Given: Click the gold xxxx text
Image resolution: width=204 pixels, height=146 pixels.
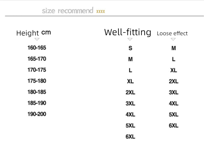Looking at the screenshot, I should click(x=100, y=12).
